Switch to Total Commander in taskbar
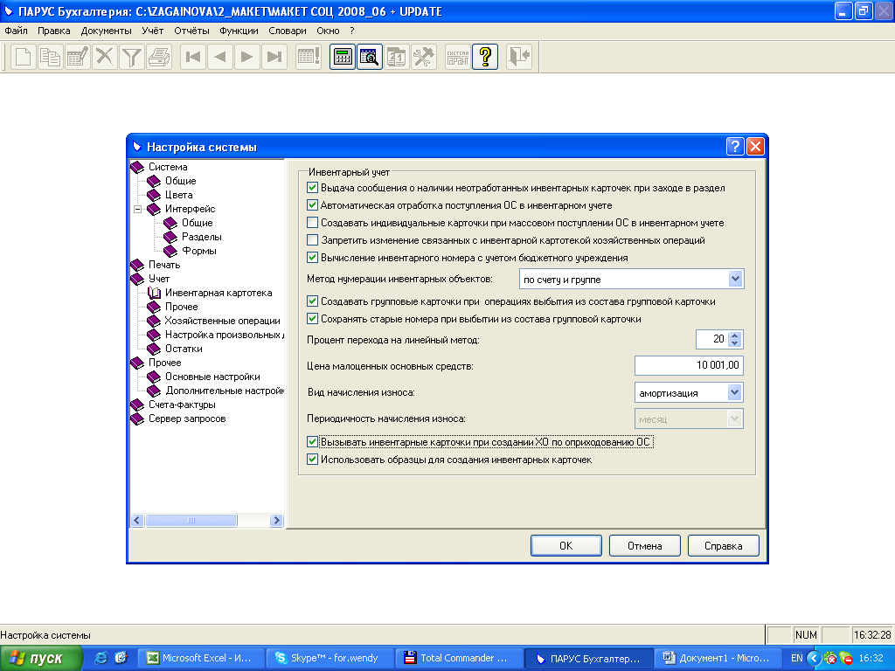Image resolution: width=895 pixels, height=671 pixels. (x=460, y=658)
